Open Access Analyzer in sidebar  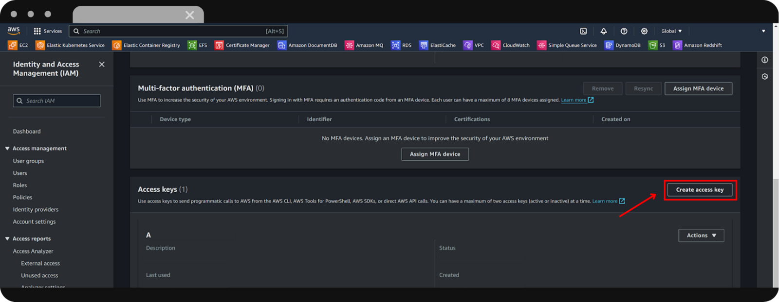(x=33, y=252)
